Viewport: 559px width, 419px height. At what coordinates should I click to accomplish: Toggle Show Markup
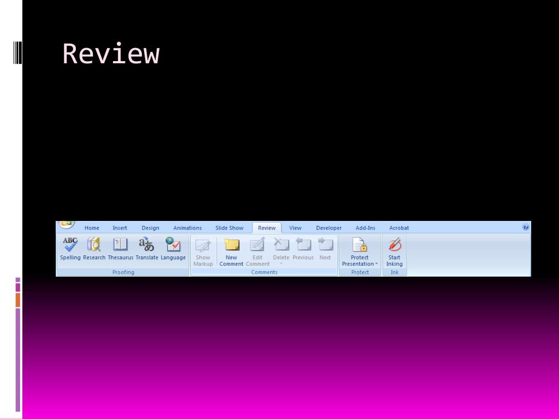[203, 252]
